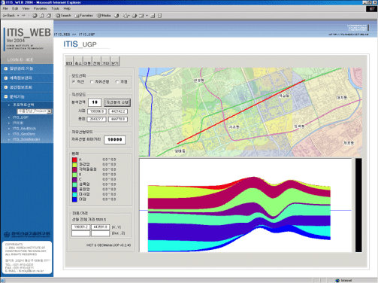The image size is (378, 283).
Task: Click the analysis interval field showing 10
Action: pyautogui.click(x=95, y=102)
